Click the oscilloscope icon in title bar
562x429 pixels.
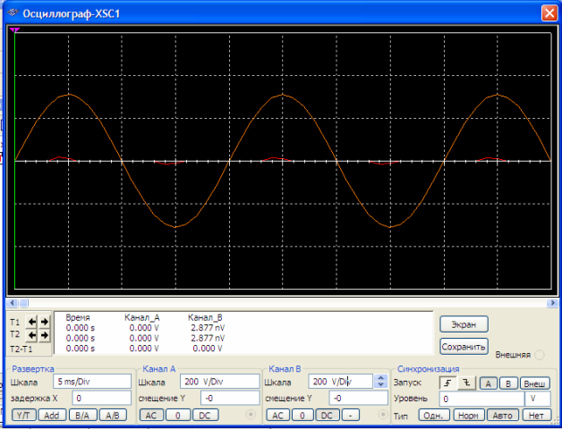coord(13,13)
